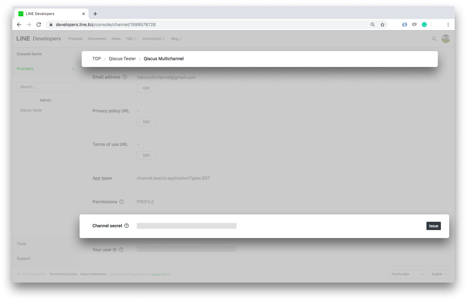The image size is (467, 301).
Task: Open the green Grammarly extension icon
Action: click(424, 25)
